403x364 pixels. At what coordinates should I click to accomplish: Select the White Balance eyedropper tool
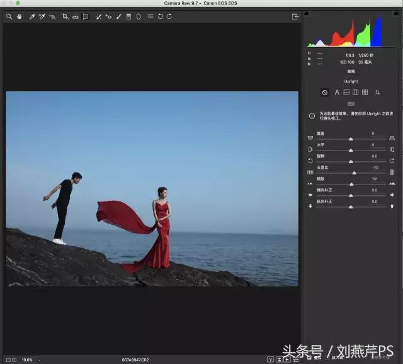tap(32, 17)
